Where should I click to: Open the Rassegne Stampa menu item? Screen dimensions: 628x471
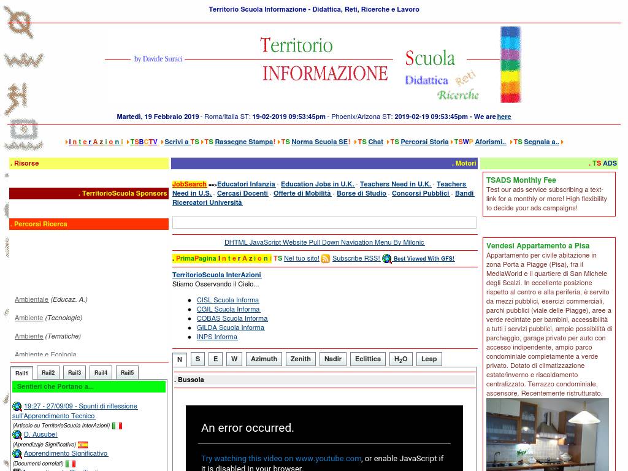pos(245,142)
